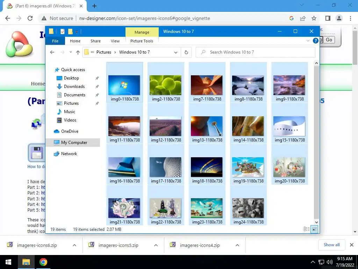Open the Chrome profile avatar
This screenshot has height=269, width=358.
pos(339,18)
